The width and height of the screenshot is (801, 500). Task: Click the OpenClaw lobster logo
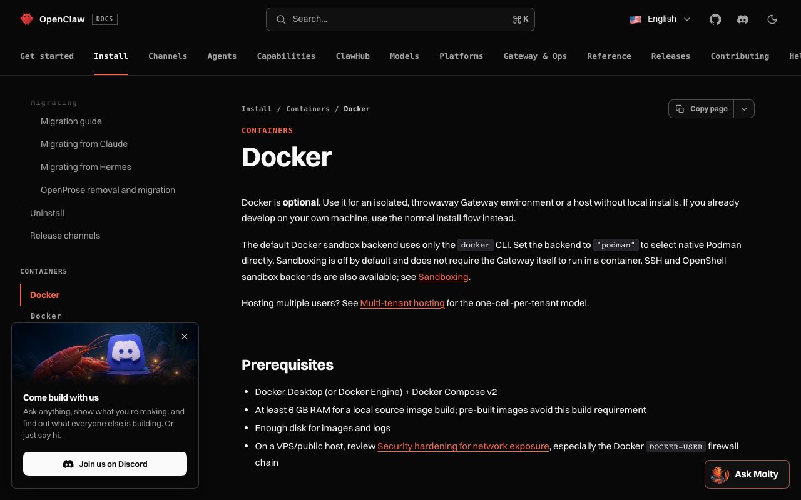click(26, 19)
